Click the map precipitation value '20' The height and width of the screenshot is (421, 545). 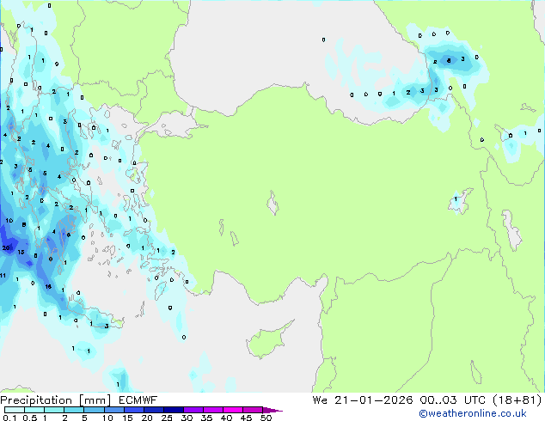click(5, 248)
